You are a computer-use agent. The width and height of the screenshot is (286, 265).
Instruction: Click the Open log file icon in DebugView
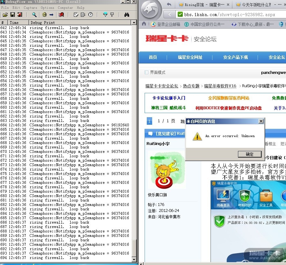pos(5,15)
